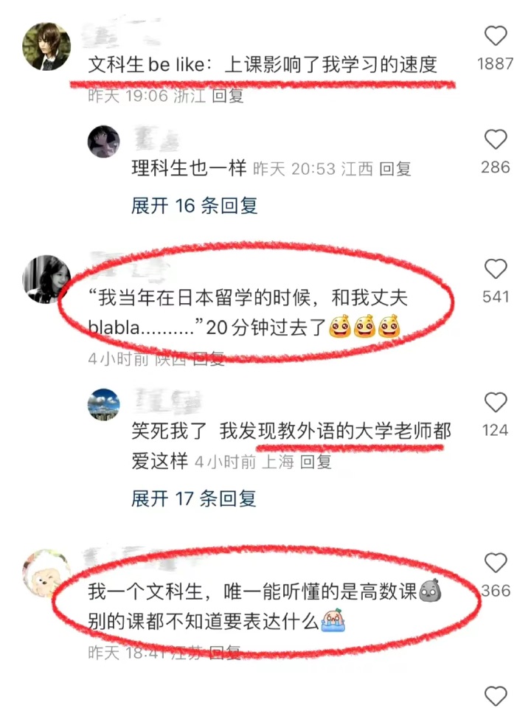Open sky-photo avatar of Shanghai replier
Screen dimensions: 531x708
coord(103,405)
